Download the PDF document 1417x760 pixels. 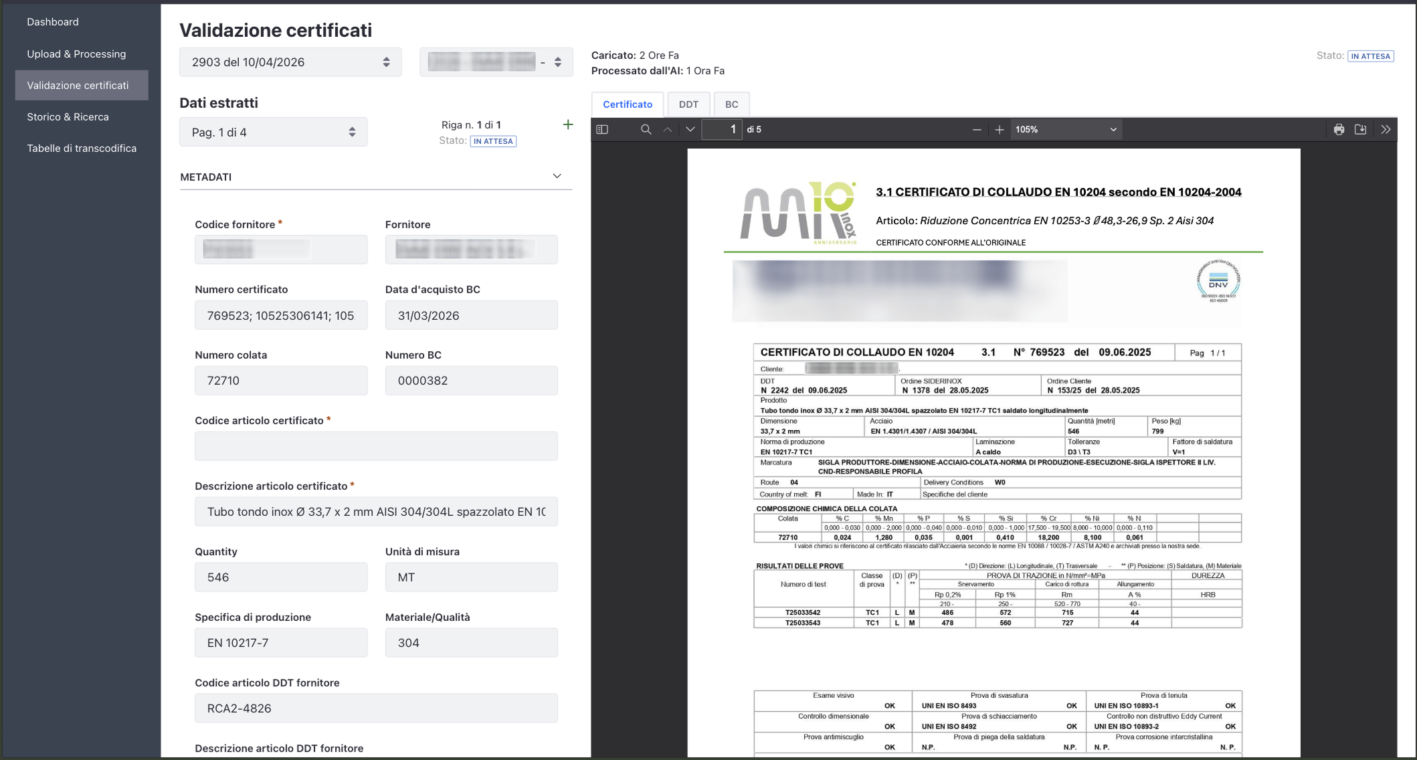tap(1361, 130)
